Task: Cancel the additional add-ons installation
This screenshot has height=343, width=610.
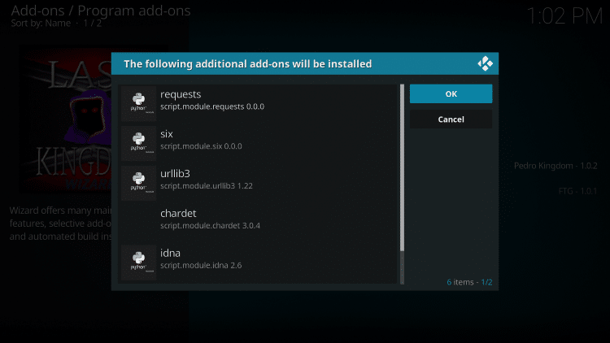Action: (x=451, y=119)
